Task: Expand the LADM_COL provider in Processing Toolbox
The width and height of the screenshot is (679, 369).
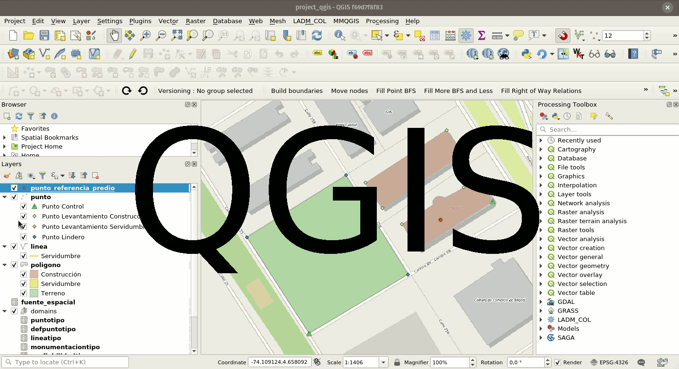Action: [x=541, y=319]
